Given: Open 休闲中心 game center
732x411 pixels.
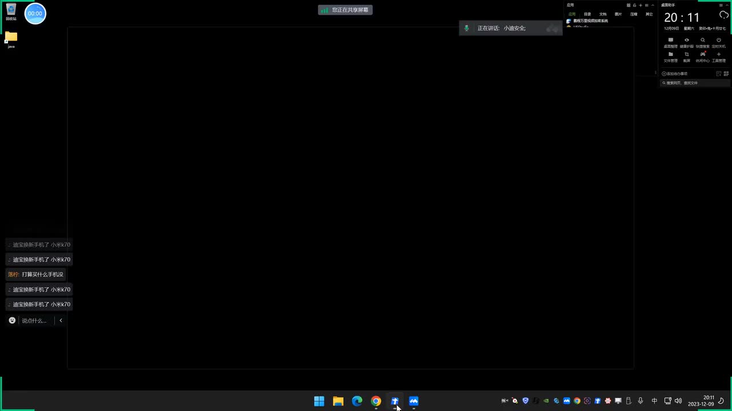Looking at the screenshot, I should [x=703, y=57].
